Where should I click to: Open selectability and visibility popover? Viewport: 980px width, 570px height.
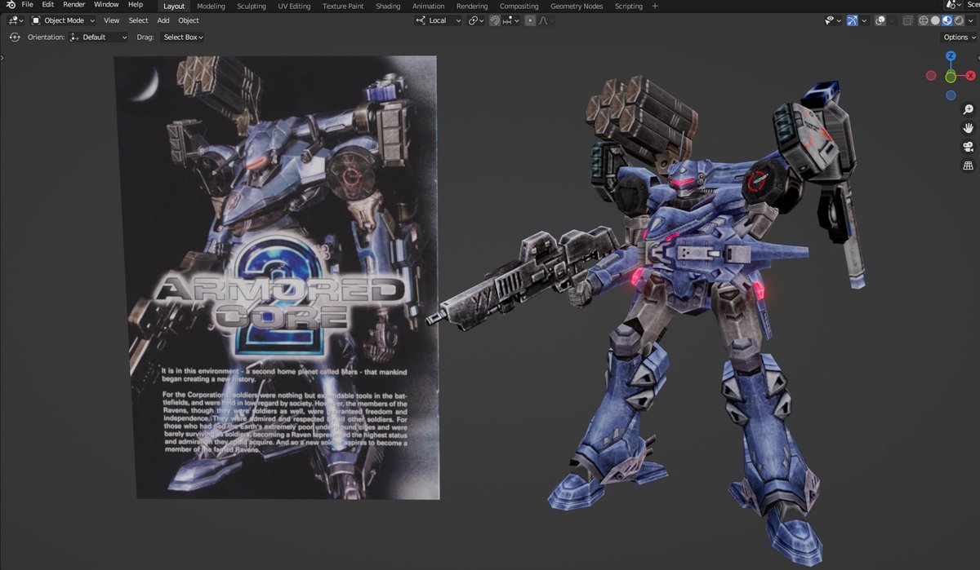(832, 20)
